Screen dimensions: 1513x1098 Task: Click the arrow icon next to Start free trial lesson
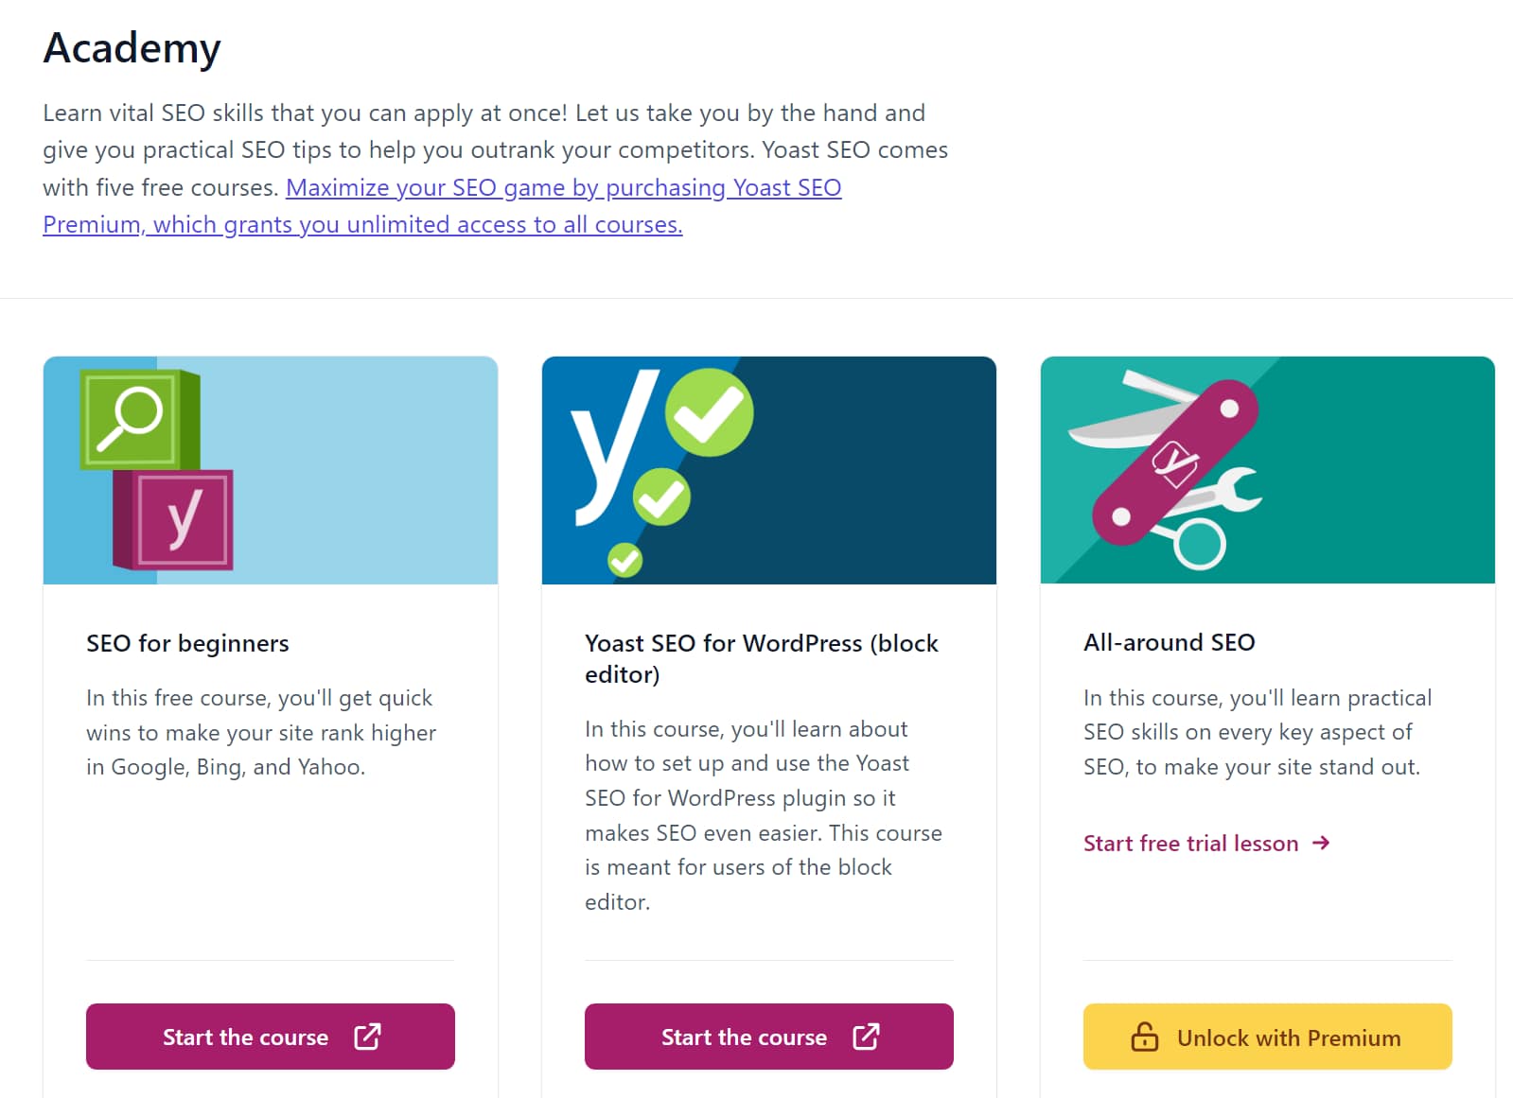[x=1321, y=843]
